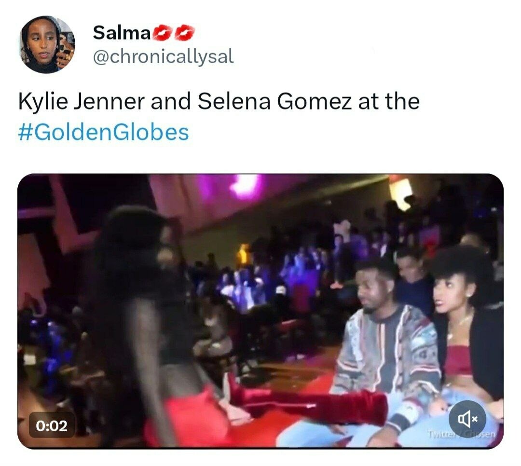This screenshot has width=521, height=466.
Task: Click the yellow-jacket figure in crowd
Action: coord(244,254)
